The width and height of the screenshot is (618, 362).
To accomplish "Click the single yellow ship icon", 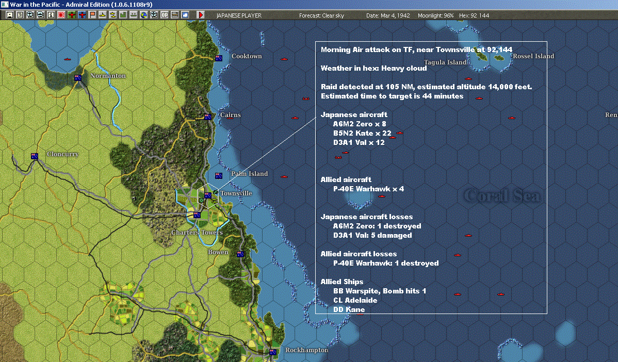I will (103, 15).
